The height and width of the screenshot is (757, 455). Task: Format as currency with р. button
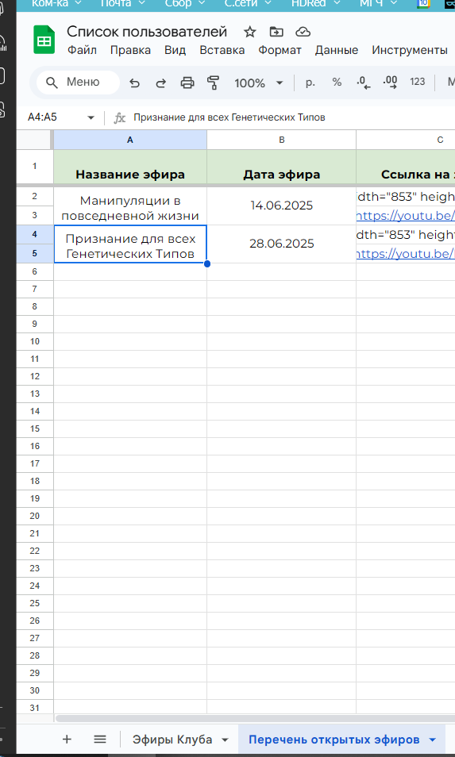tap(310, 83)
